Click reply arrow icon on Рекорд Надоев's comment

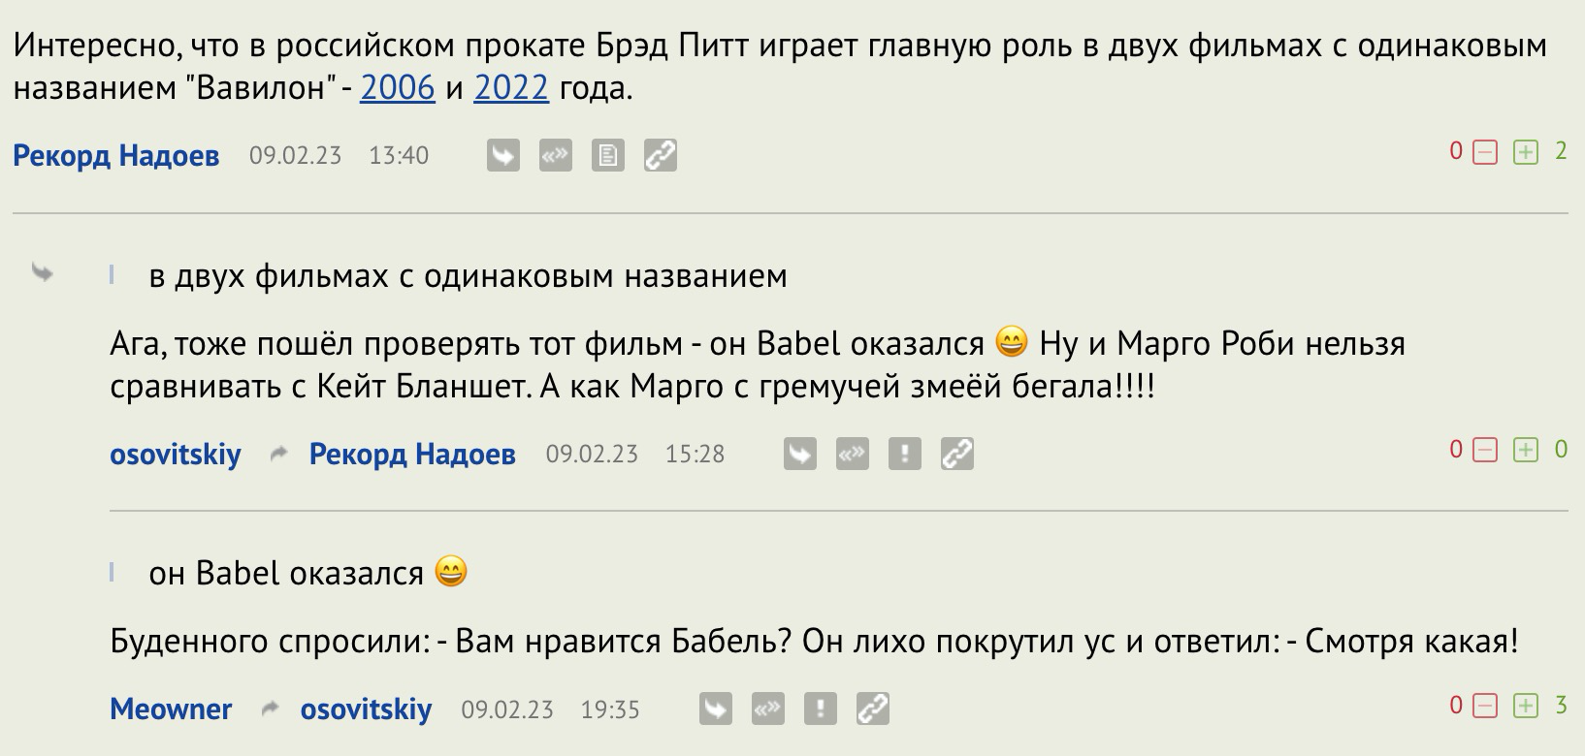pos(502,155)
